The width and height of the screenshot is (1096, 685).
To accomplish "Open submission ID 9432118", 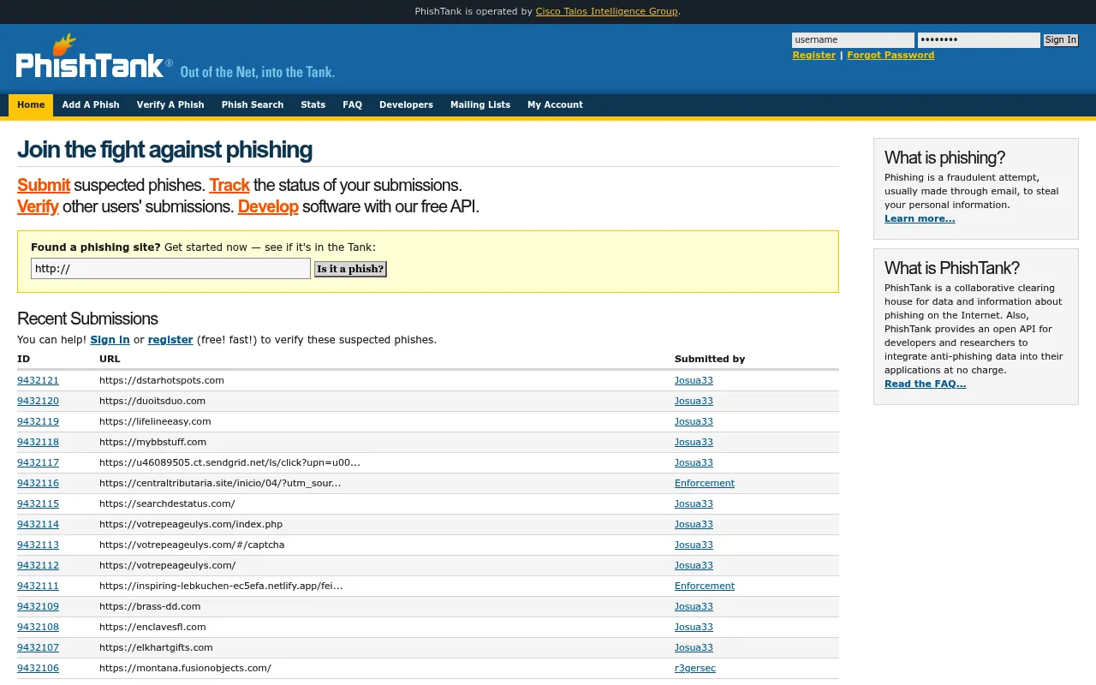I will coord(38,442).
